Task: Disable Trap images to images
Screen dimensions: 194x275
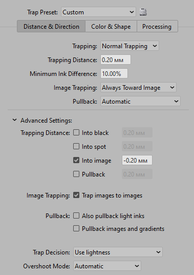Action: point(76,195)
